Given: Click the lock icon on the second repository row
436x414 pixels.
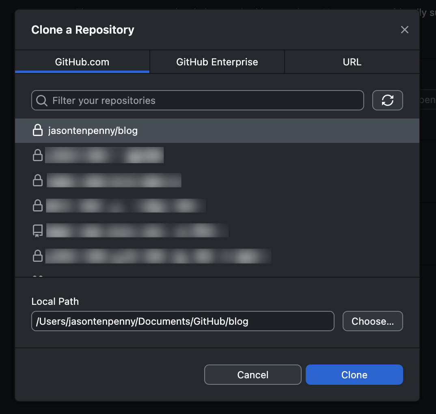Looking at the screenshot, I should [x=38, y=155].
